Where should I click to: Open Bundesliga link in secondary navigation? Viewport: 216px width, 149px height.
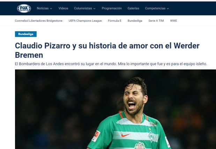135,21
